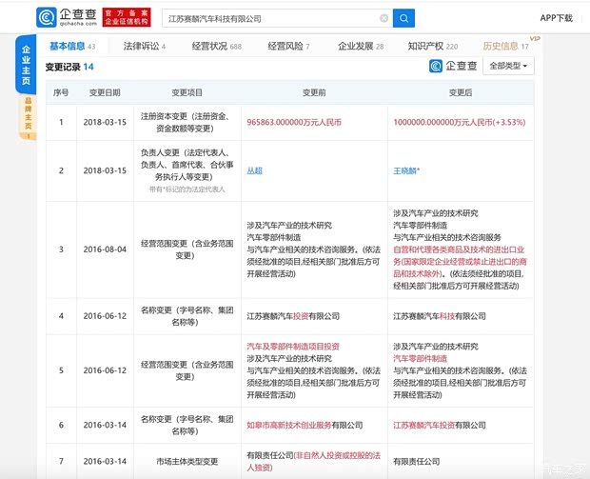This screenshot has height=479, width=590.
Task: Click the APP下载 link
Action: [x=556, y=18]
